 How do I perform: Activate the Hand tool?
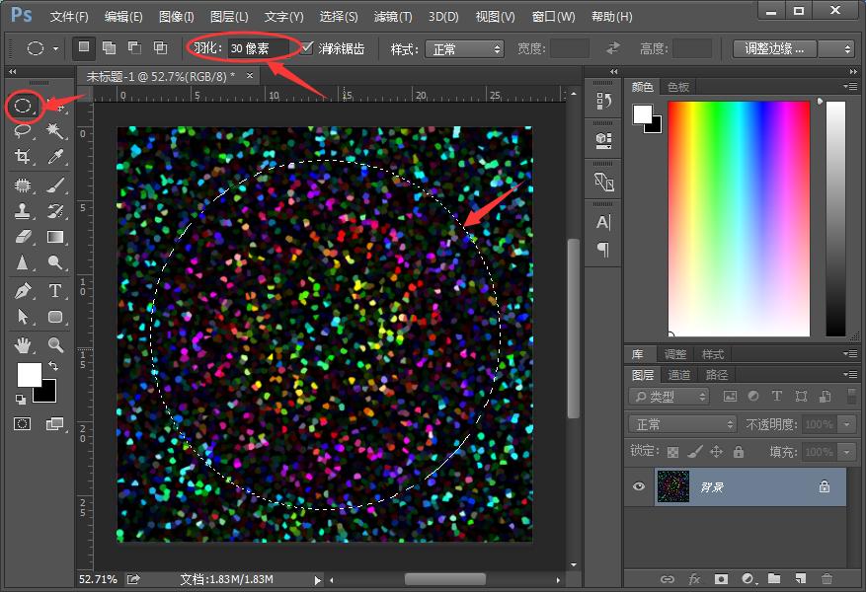click(23, 344)
